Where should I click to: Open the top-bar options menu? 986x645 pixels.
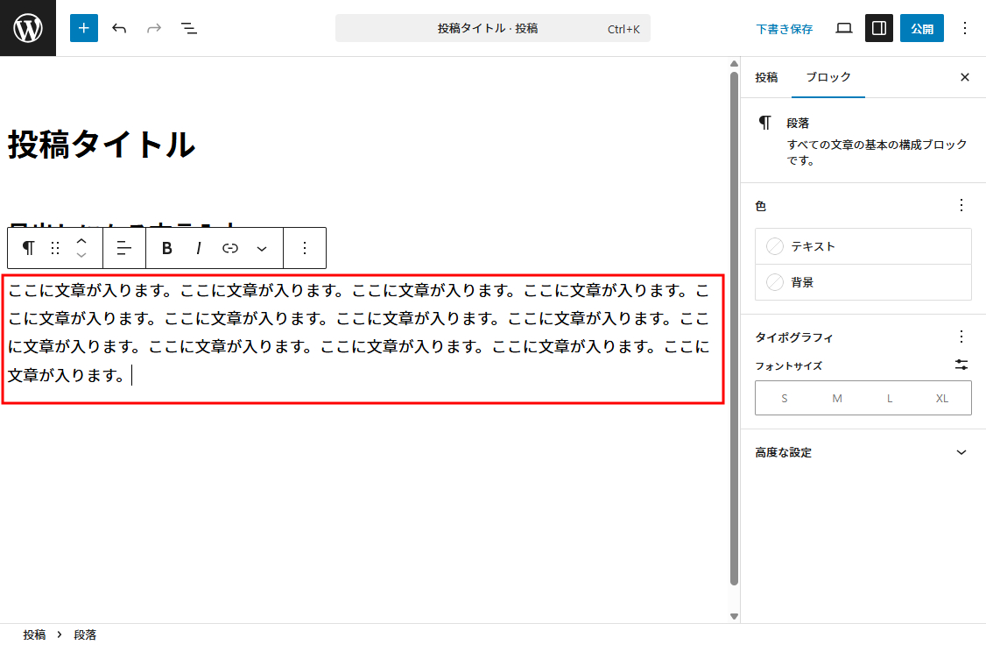(965, 28)
